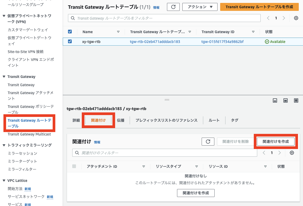Refresh the 関連付け associations list
The width and height of the screenshot is (303, 206).
pos(208,141)
